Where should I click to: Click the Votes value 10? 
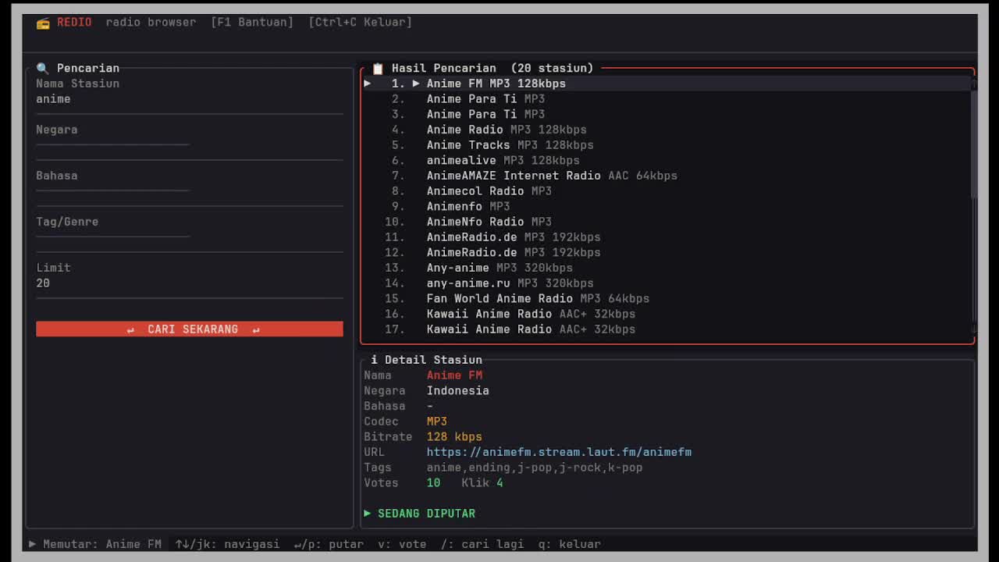tap(433, 483)
